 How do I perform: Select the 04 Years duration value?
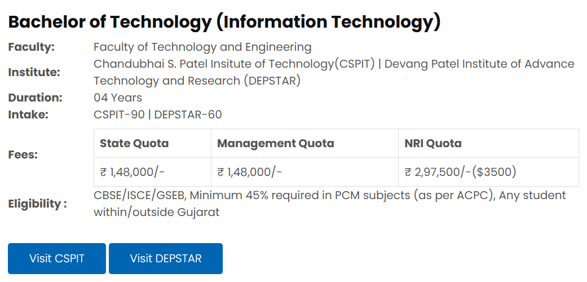point(118,98)
